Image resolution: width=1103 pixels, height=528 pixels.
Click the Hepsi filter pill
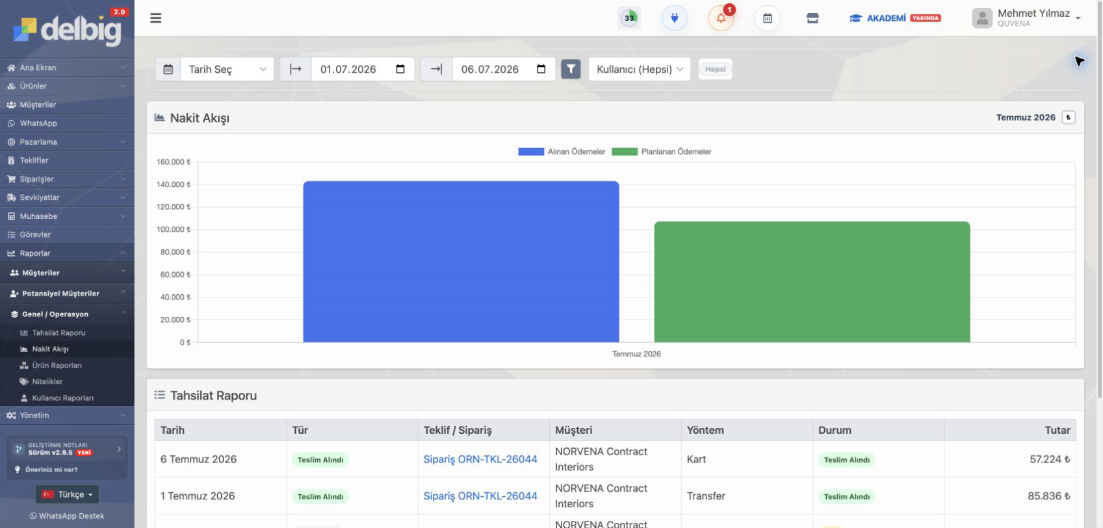pyautogui.click(x=715, y=69)
